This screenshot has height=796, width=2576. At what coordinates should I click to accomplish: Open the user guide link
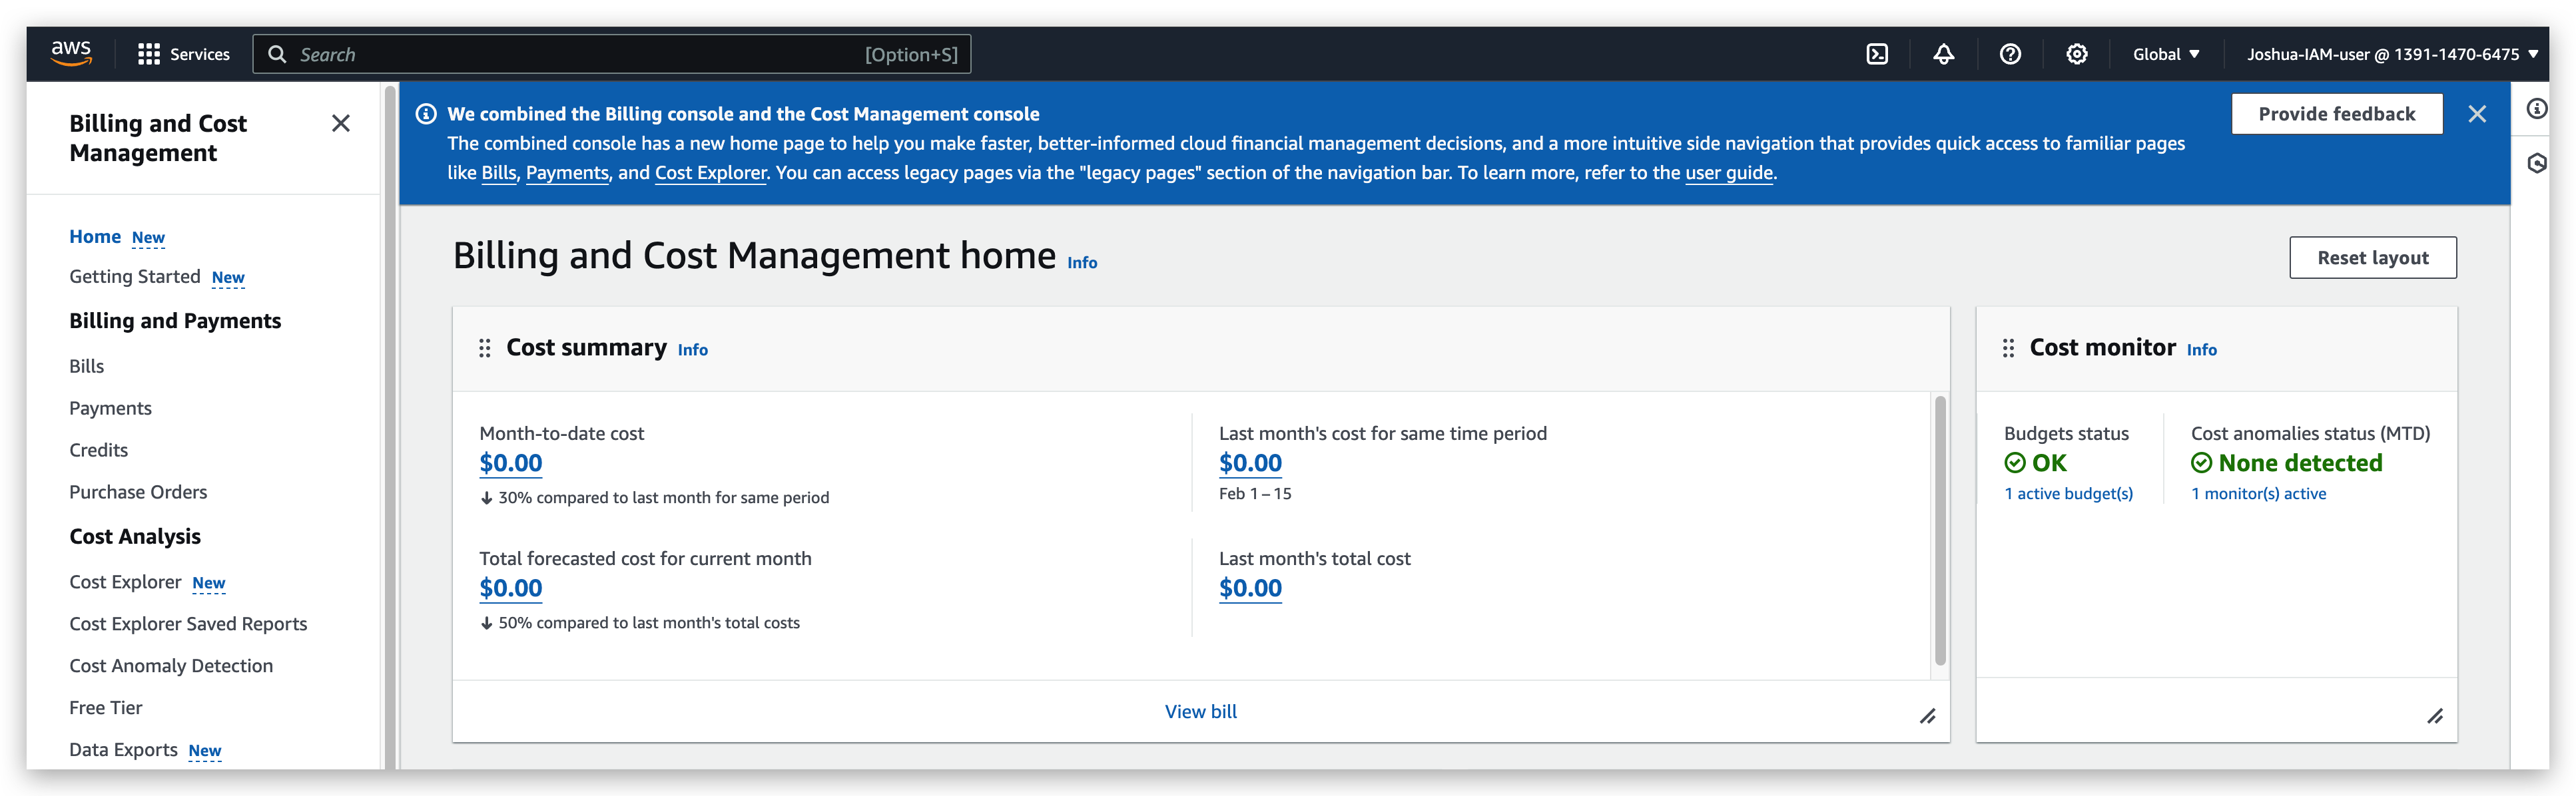1729,172
